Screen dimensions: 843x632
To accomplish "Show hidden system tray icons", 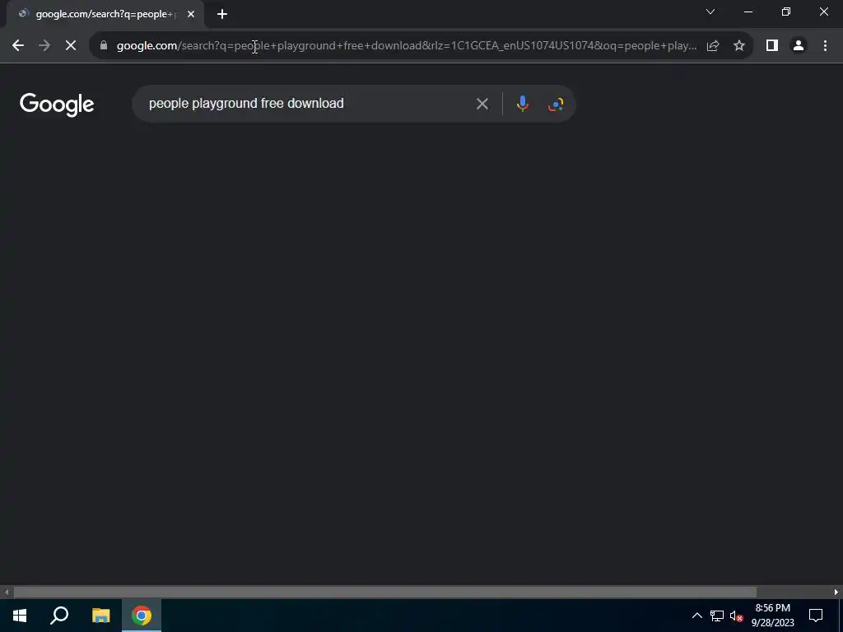I will 696,616.
